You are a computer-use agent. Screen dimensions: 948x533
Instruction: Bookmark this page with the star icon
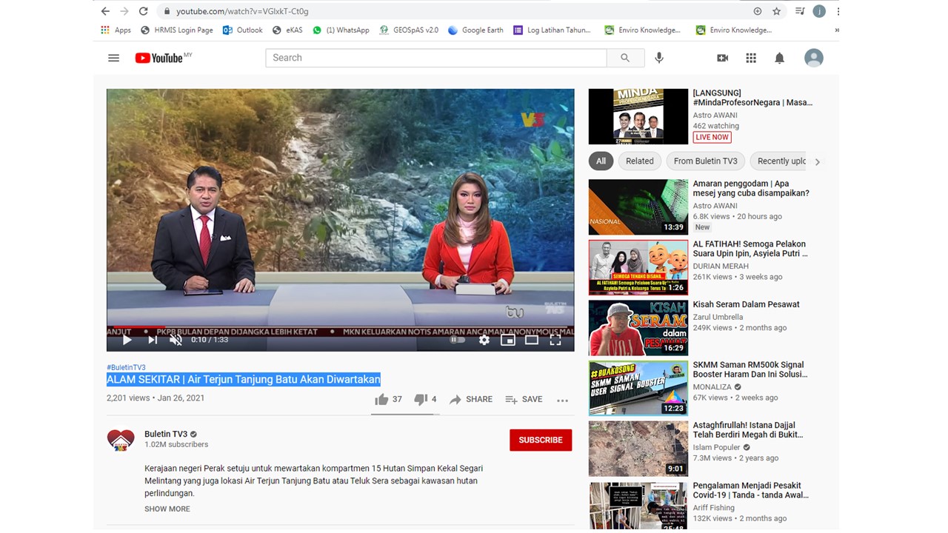click(x=776, y=11)
